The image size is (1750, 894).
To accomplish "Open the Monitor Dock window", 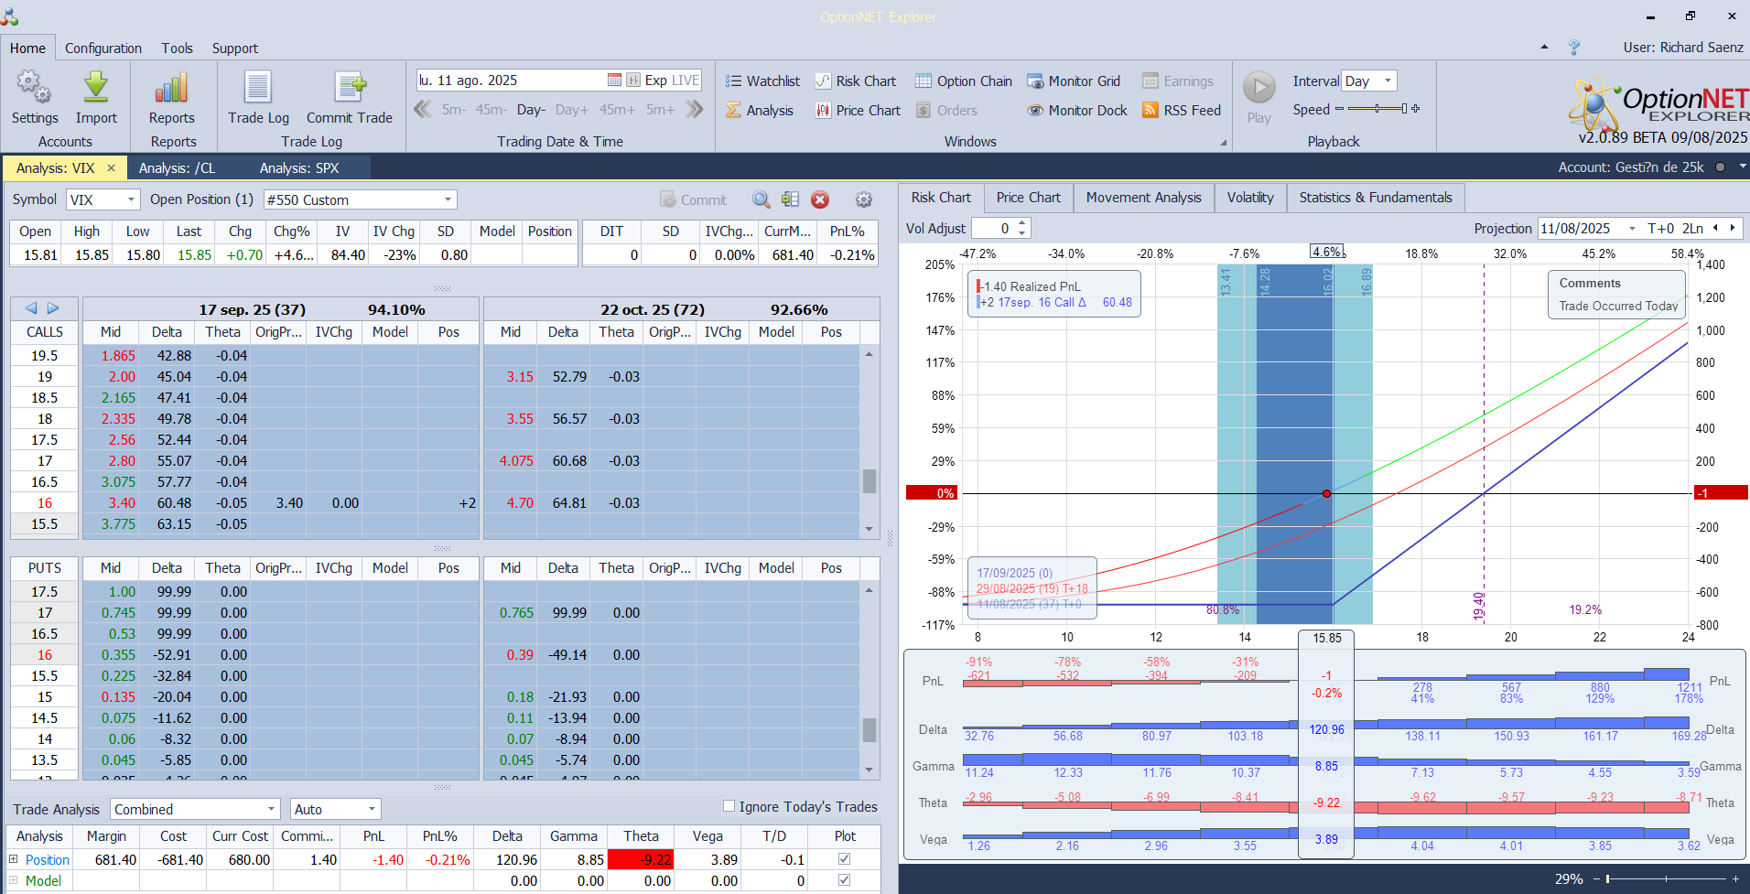I will pos(1077,111).
